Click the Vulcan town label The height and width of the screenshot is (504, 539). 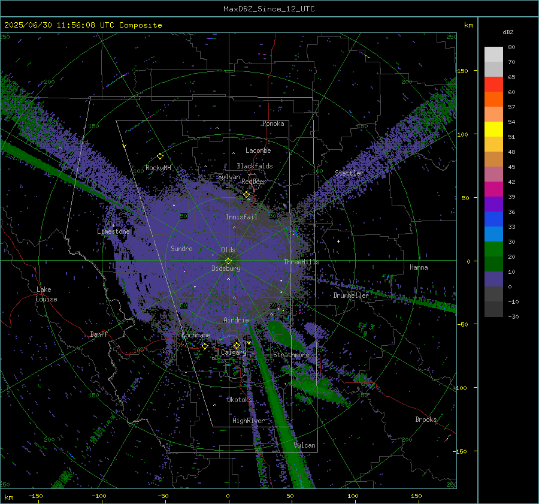[x=305, y=445]
